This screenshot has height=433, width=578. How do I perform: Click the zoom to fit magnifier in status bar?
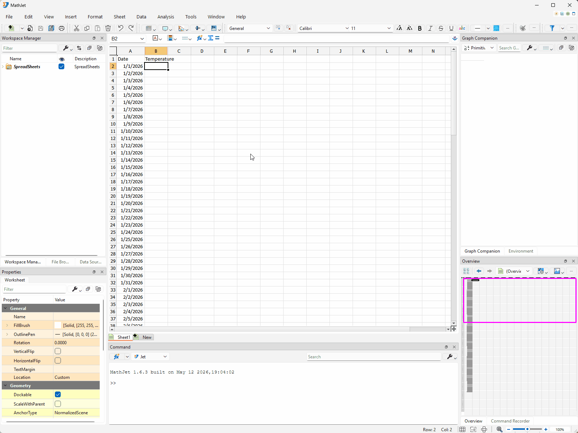pos(500,429)
